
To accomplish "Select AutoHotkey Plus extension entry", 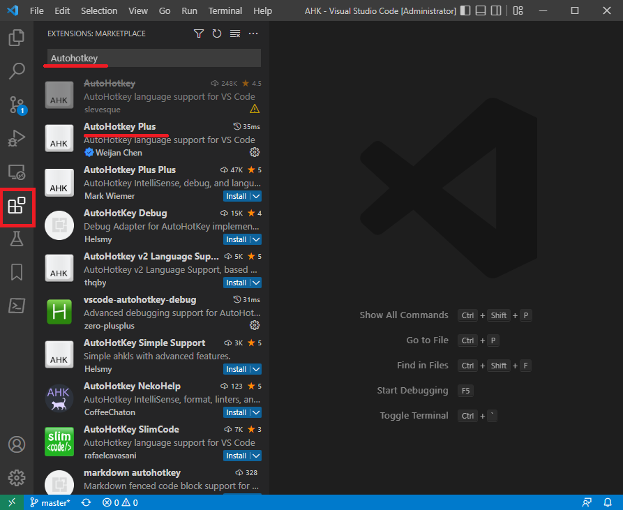I will [x=151, y=139].
